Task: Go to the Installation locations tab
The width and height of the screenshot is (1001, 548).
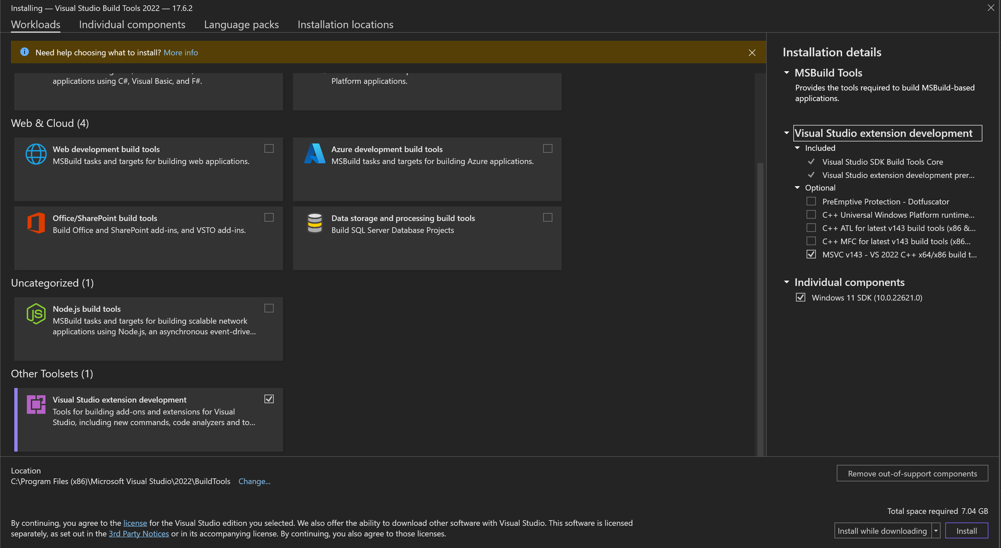Action: point(345,25)
